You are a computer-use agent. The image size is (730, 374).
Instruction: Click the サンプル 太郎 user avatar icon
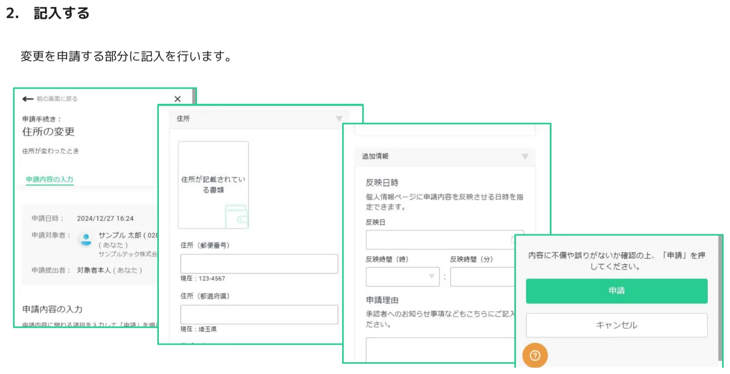tap(86, 239)
